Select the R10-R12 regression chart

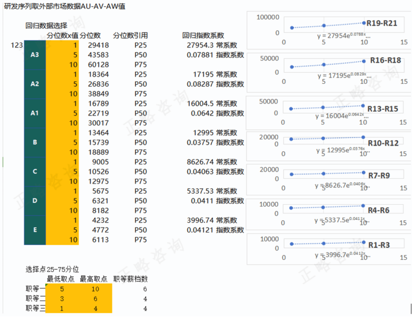click(x=328, y=146)
